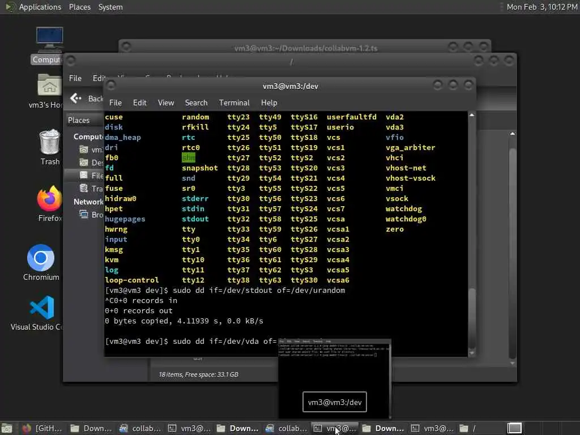Viewport: 580px width, 435px height.
Task: Select the File System entry in the sidebar
Action: pyautogui.click(x=91, y=176)
